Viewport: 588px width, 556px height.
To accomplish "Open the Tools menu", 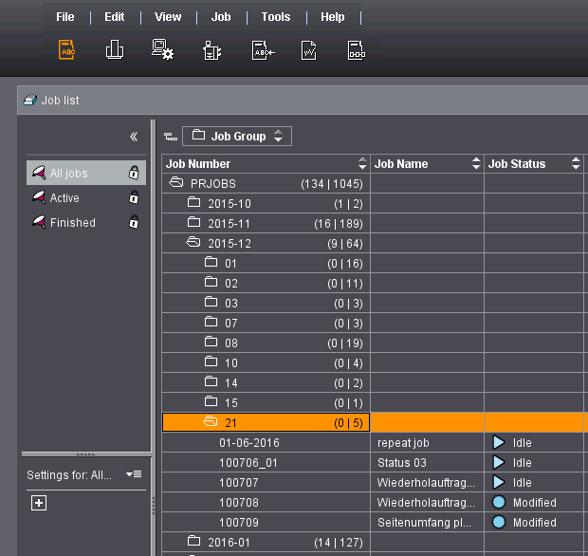I will 276,17.
